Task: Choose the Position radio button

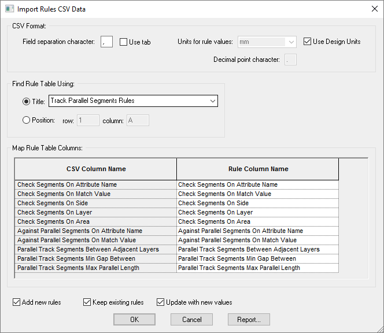Action: pos(26,120)
